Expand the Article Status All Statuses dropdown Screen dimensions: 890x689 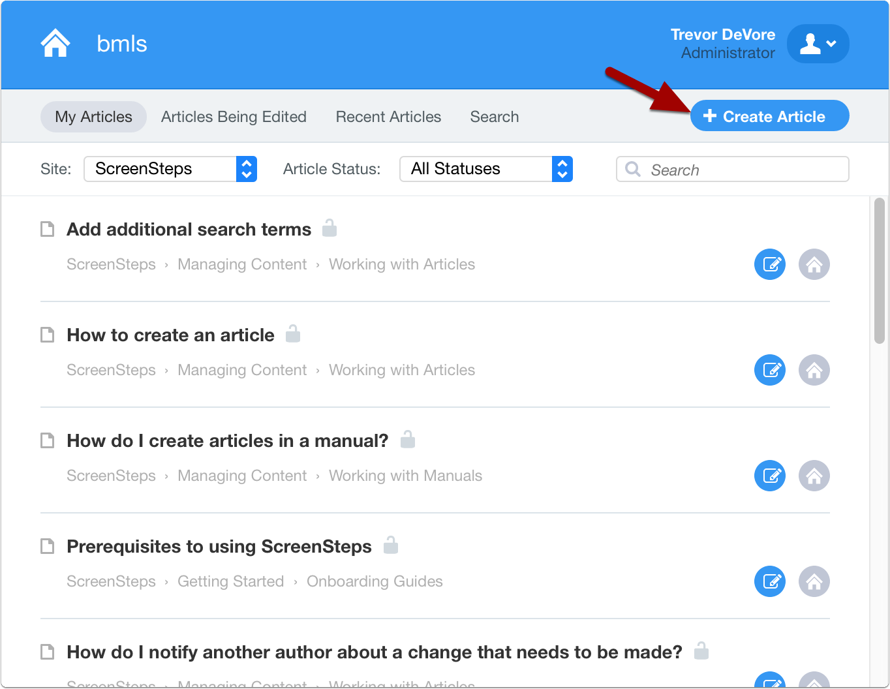[486, 169]
